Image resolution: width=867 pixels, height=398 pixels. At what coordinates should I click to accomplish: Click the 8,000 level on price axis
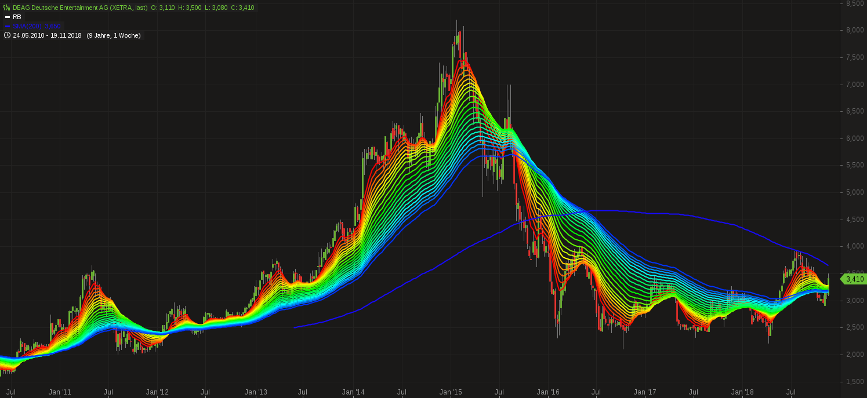854,30
